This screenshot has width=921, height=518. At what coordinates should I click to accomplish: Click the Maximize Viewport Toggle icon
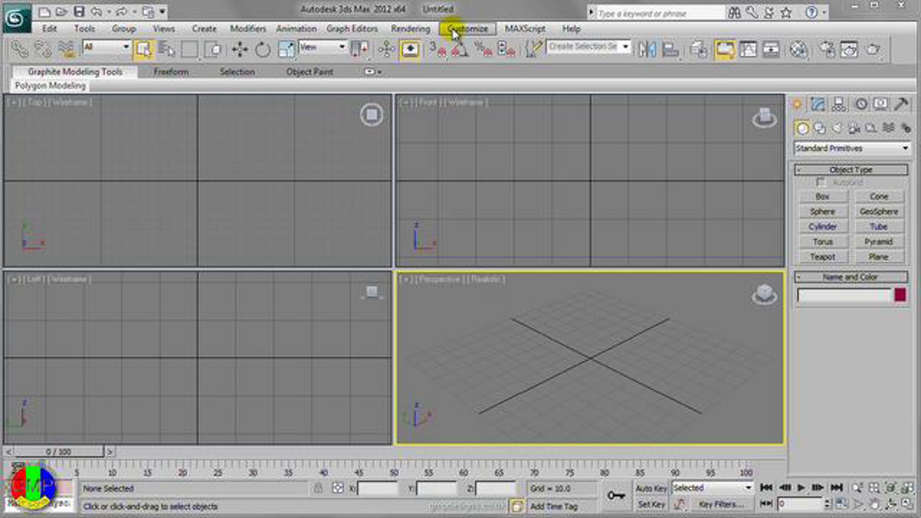click(908, 503)
